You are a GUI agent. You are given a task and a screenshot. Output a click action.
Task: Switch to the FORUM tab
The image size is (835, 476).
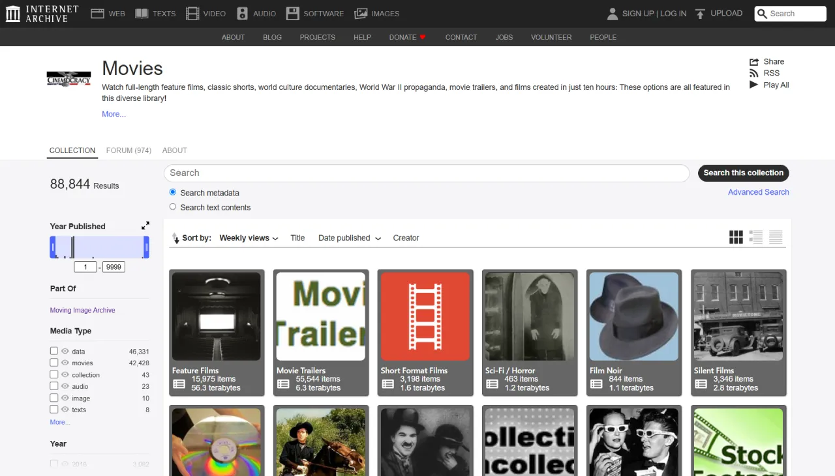tap(129, 150)
